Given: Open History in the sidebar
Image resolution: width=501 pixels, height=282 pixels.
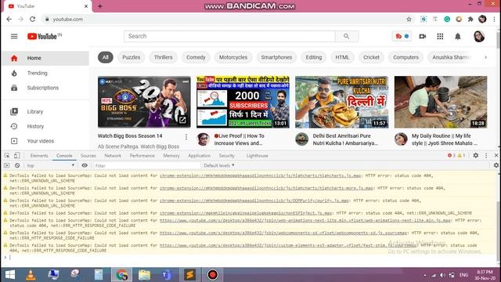Looking at the screenshot, I should click(45, 126).
